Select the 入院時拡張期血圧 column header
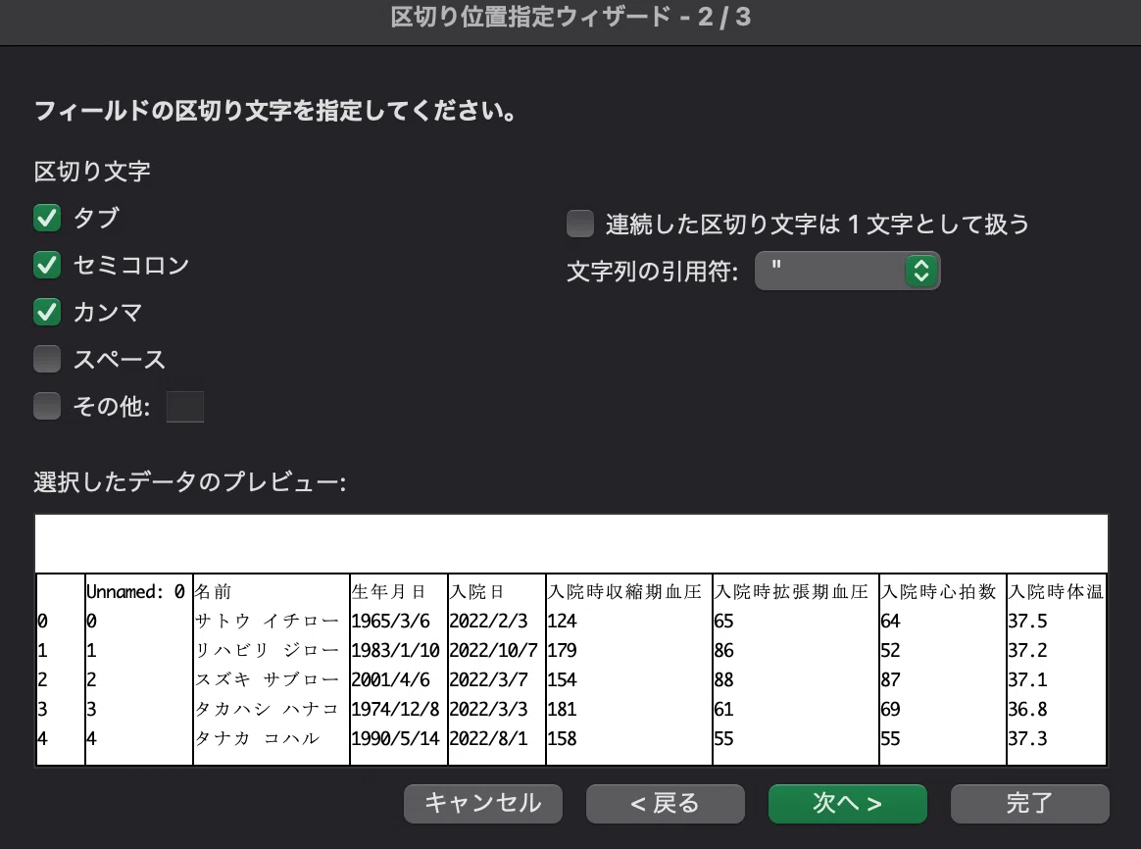 [x=791, y=591]
